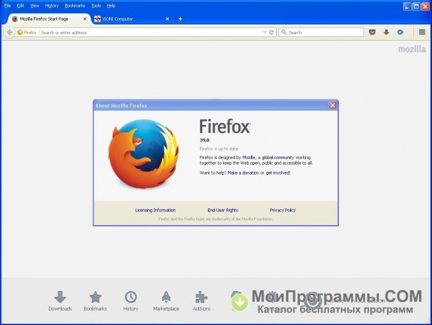Open the Help menu
This screenshot has height=325, width=432.
tap(111, 6)
